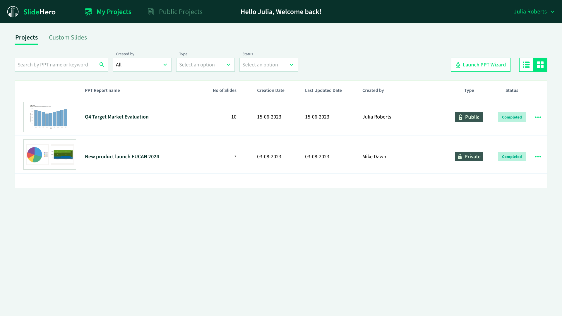Switch to grid view layout
The height and width of the screenshot is (316, 562).
(x=540, y=65)
